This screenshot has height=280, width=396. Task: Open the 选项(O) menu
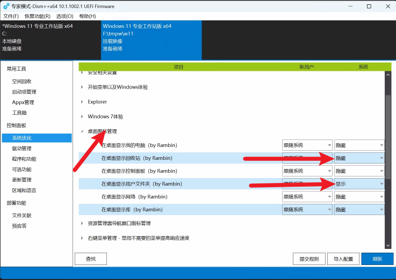tap(64, 16)
